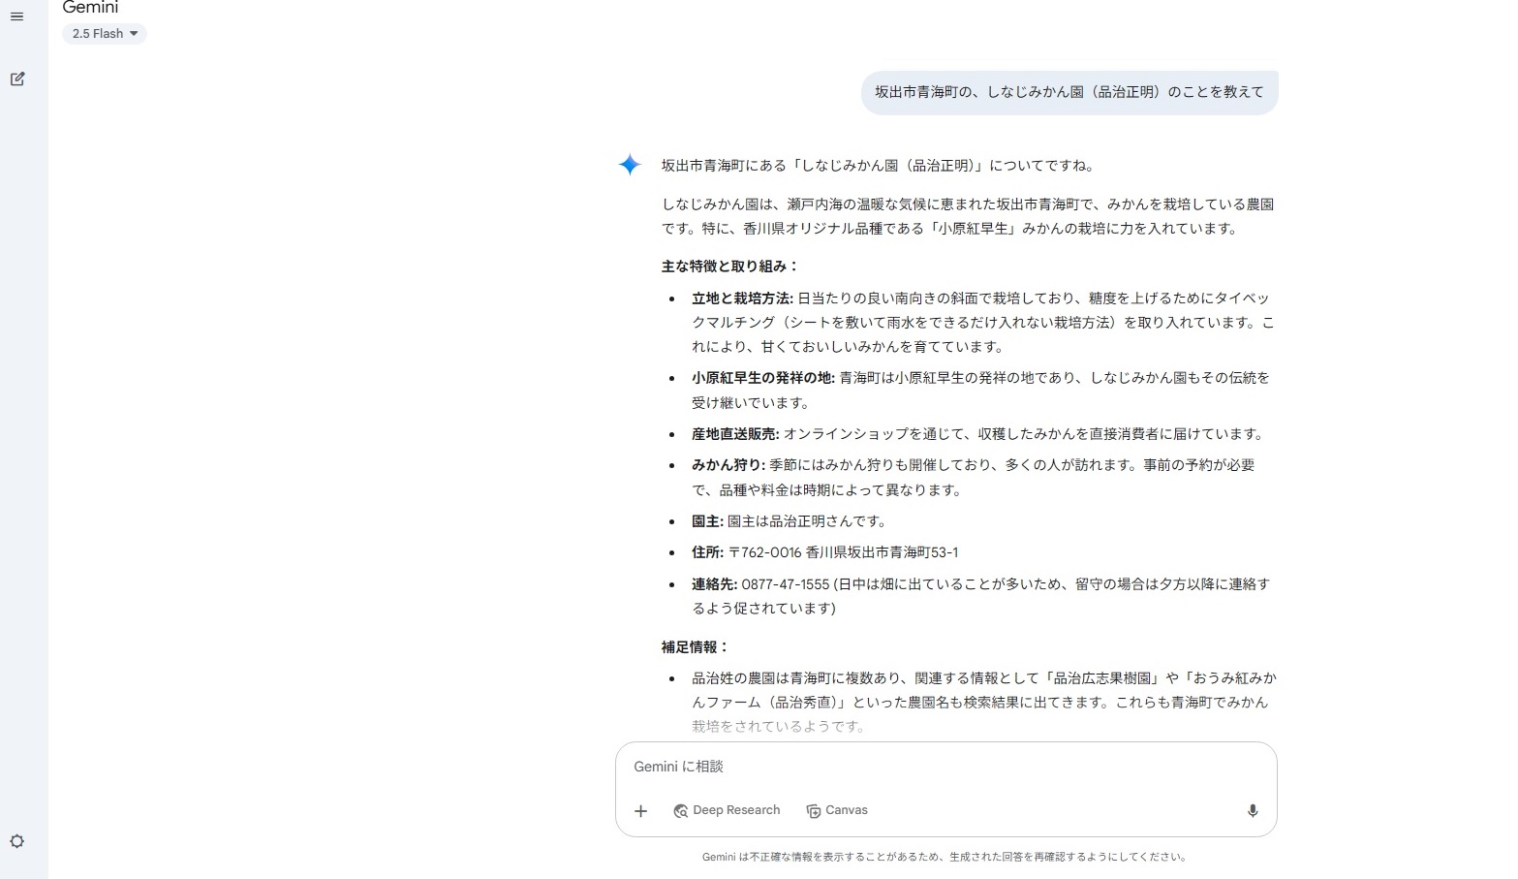Start a new chat with pencil icon

point(16,78)
